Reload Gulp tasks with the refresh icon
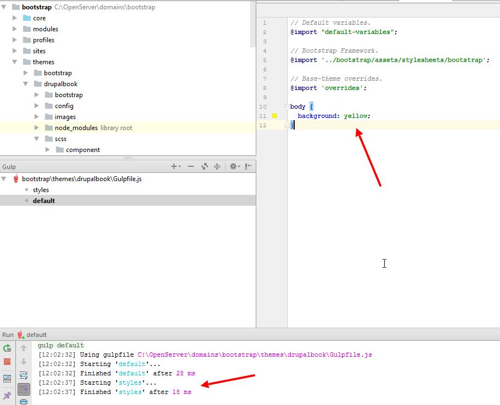500x405 pixels. pos(205,166)
